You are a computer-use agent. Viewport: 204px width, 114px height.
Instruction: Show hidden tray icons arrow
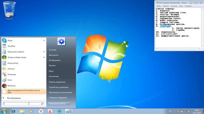pyautogui.click(x=174, y=111)
